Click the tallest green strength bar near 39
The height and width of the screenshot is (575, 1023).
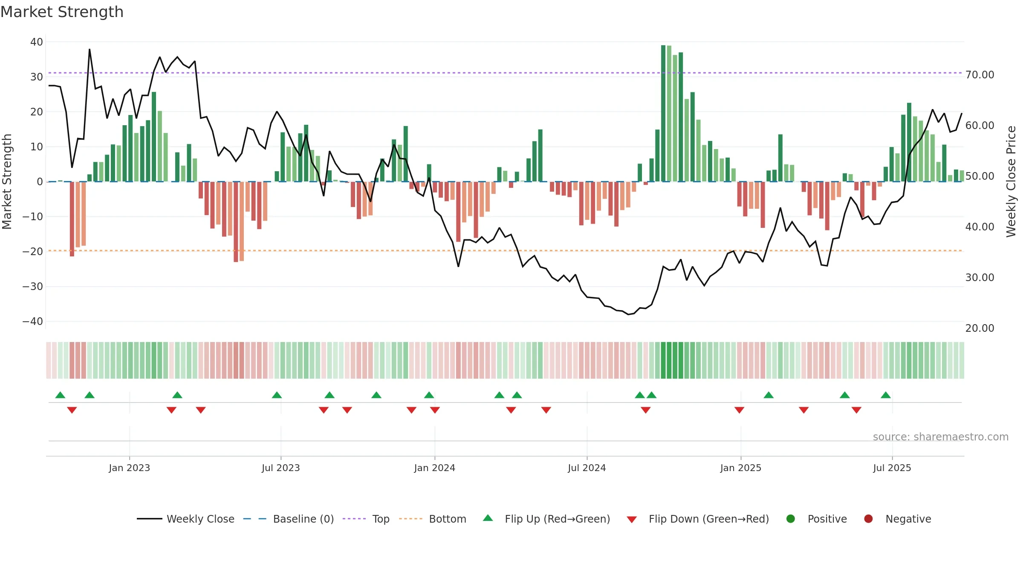pyautogui.click(x=663, y=113)
